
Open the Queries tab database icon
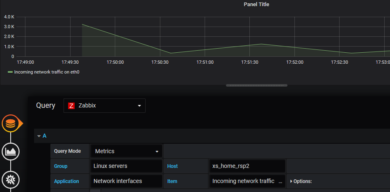11,123
